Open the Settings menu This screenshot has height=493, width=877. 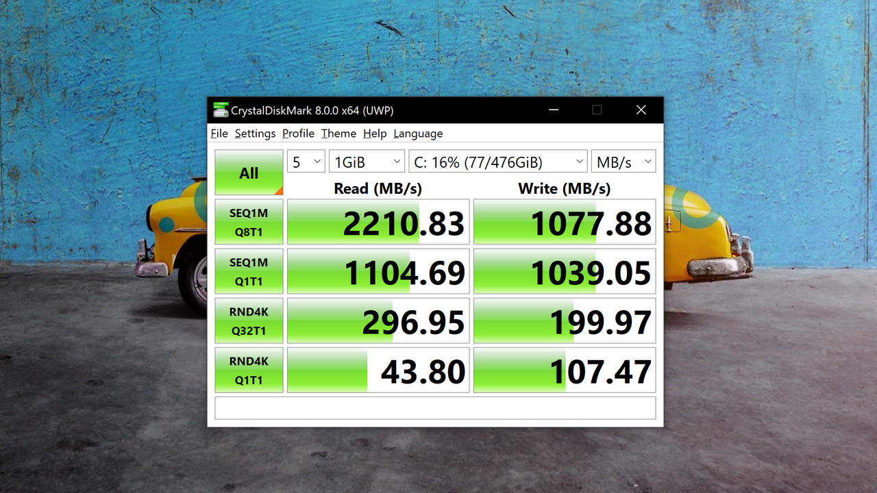(255, 134)
